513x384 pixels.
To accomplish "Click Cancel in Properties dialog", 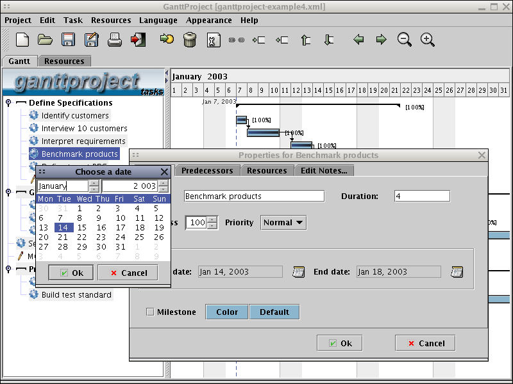I will pos(425,343).
